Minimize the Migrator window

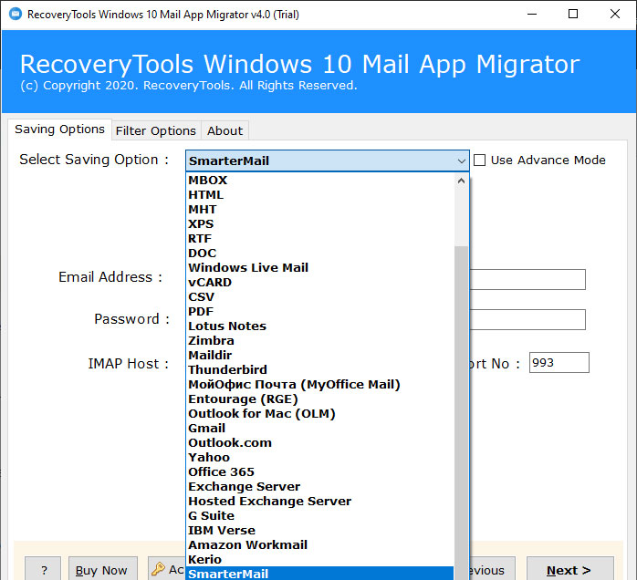[x=532, y=15]
